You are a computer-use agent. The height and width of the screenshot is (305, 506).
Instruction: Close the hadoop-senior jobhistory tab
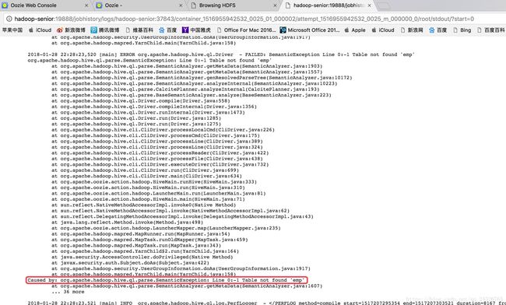pos(370,5)
